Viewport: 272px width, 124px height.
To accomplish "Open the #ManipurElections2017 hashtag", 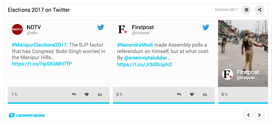I will click(39, 45).
